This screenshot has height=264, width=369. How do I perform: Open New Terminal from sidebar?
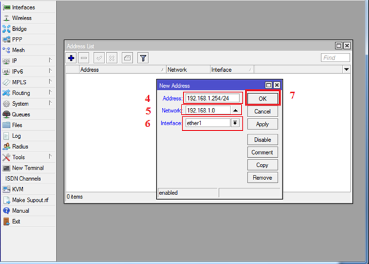pos(28,168)
